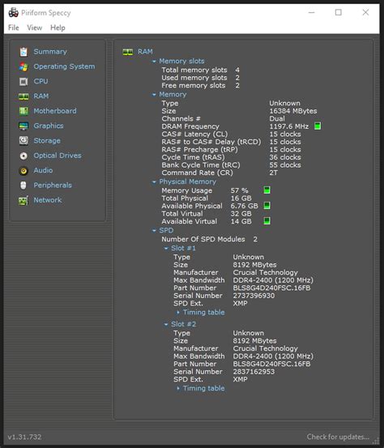Viewport: 384px width, 448px height.
Task: Click green indicator beside Available Virtual 14 GB
Action: (267, 221)
